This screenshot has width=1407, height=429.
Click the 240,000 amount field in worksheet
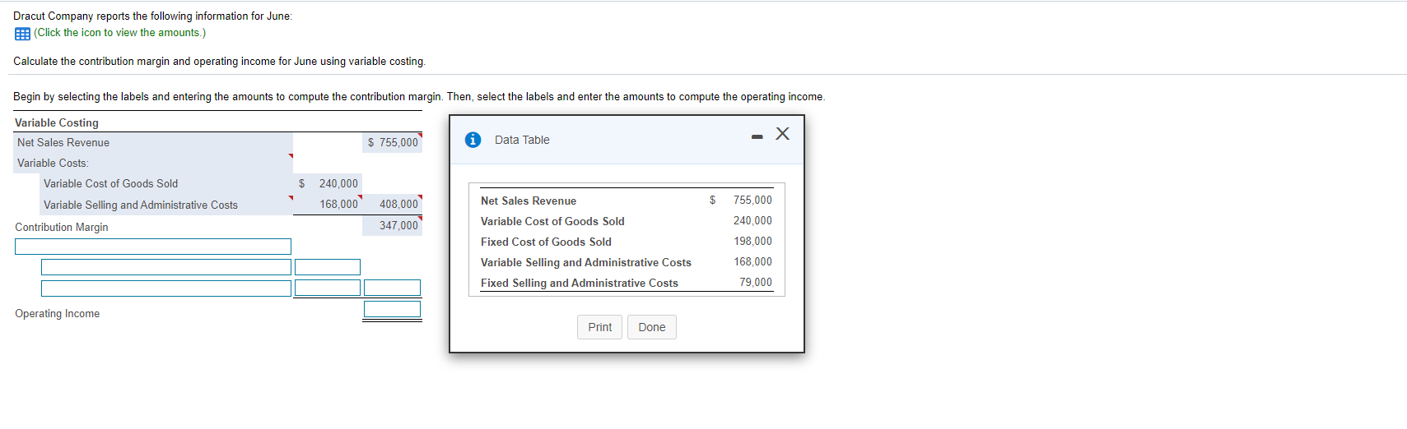(328, 183)
